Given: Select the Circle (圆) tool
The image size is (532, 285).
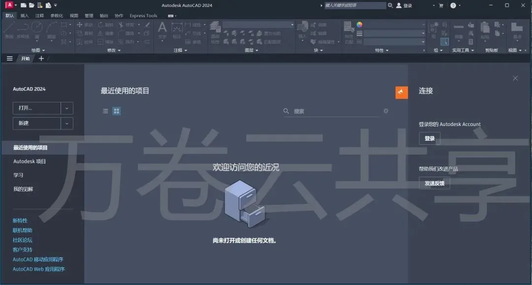Looking at the screenshot, I should point(37,30).
